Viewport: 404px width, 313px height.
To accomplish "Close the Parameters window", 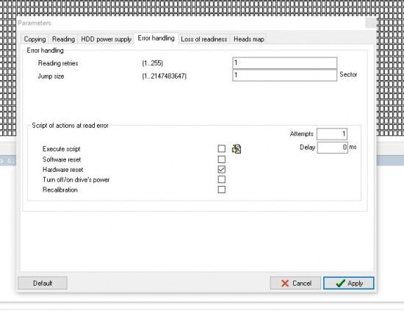I will pyautogui.click(x=371, y=23).
